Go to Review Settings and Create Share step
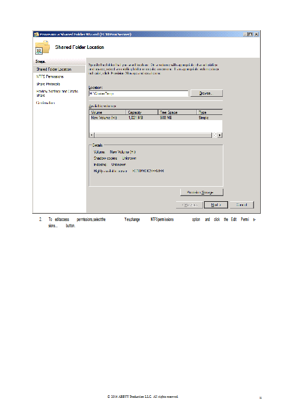The height and width of the screenshot is (416, 294). pyautogui.click(x=57, y=93)
